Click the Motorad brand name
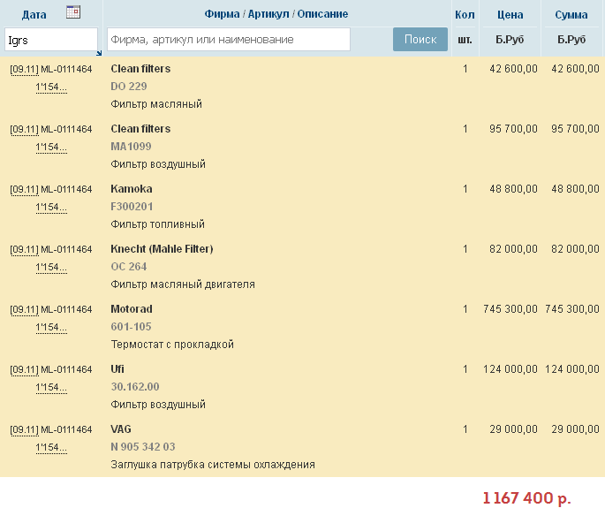The width and height of the screenshot is (605, 508). point(132,309)
